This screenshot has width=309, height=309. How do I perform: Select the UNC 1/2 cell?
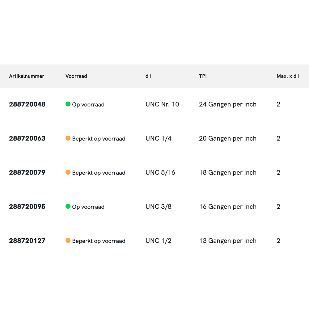159,241
